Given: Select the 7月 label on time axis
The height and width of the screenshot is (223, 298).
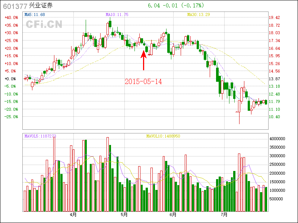Looking at the screenshot, I should click(224, 215).
